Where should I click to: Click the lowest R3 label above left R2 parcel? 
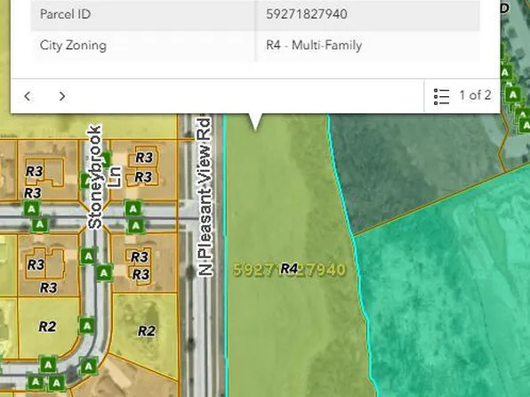pyautogui.click(x=49, y=288)
